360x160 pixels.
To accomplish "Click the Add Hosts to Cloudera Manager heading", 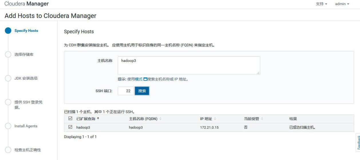I will 51,16.
